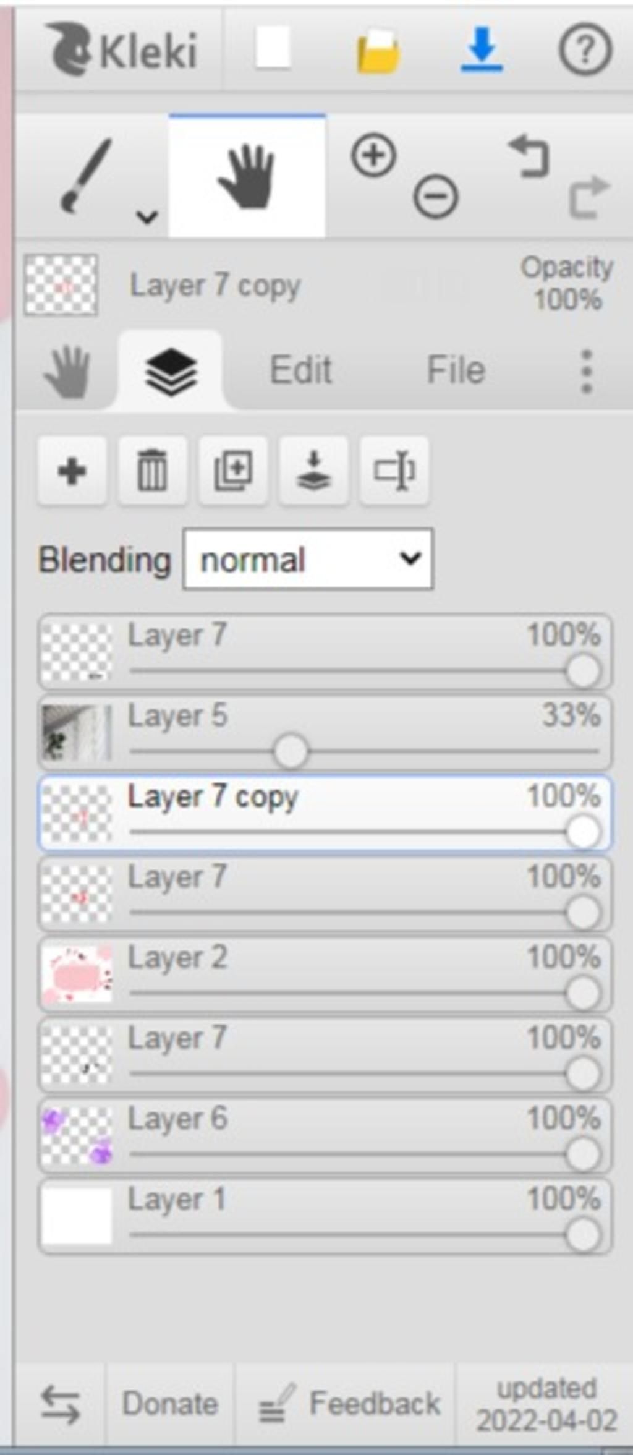Open the Blending mode dropdown
The height and width of the screenshot is (1455, 633).
pos(308,560)
